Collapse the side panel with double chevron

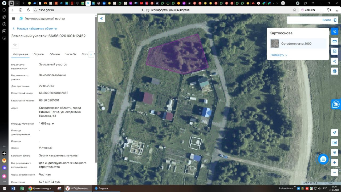click(x=102, y=18)
